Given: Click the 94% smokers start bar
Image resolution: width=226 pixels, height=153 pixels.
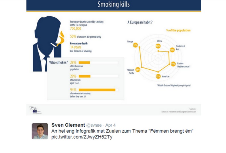Looking at the screenshot, I should 99,90.
